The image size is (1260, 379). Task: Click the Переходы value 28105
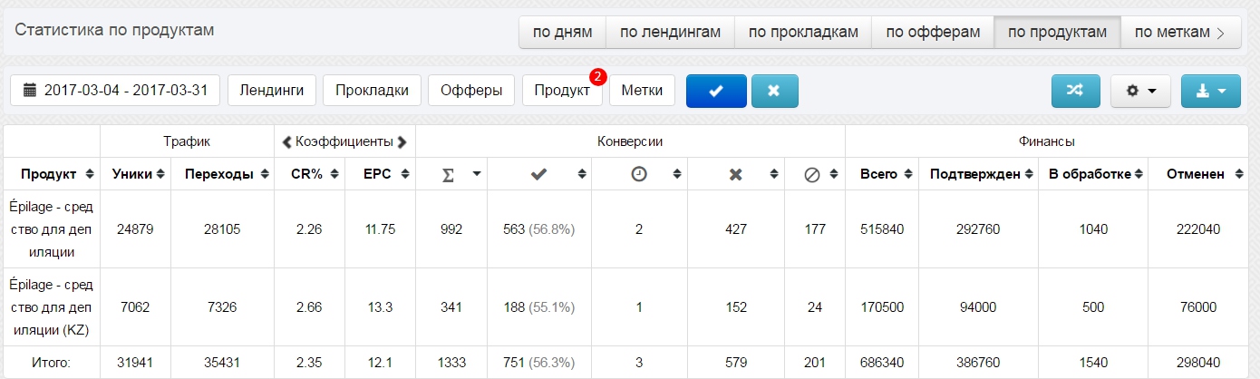tap(222, 229)
